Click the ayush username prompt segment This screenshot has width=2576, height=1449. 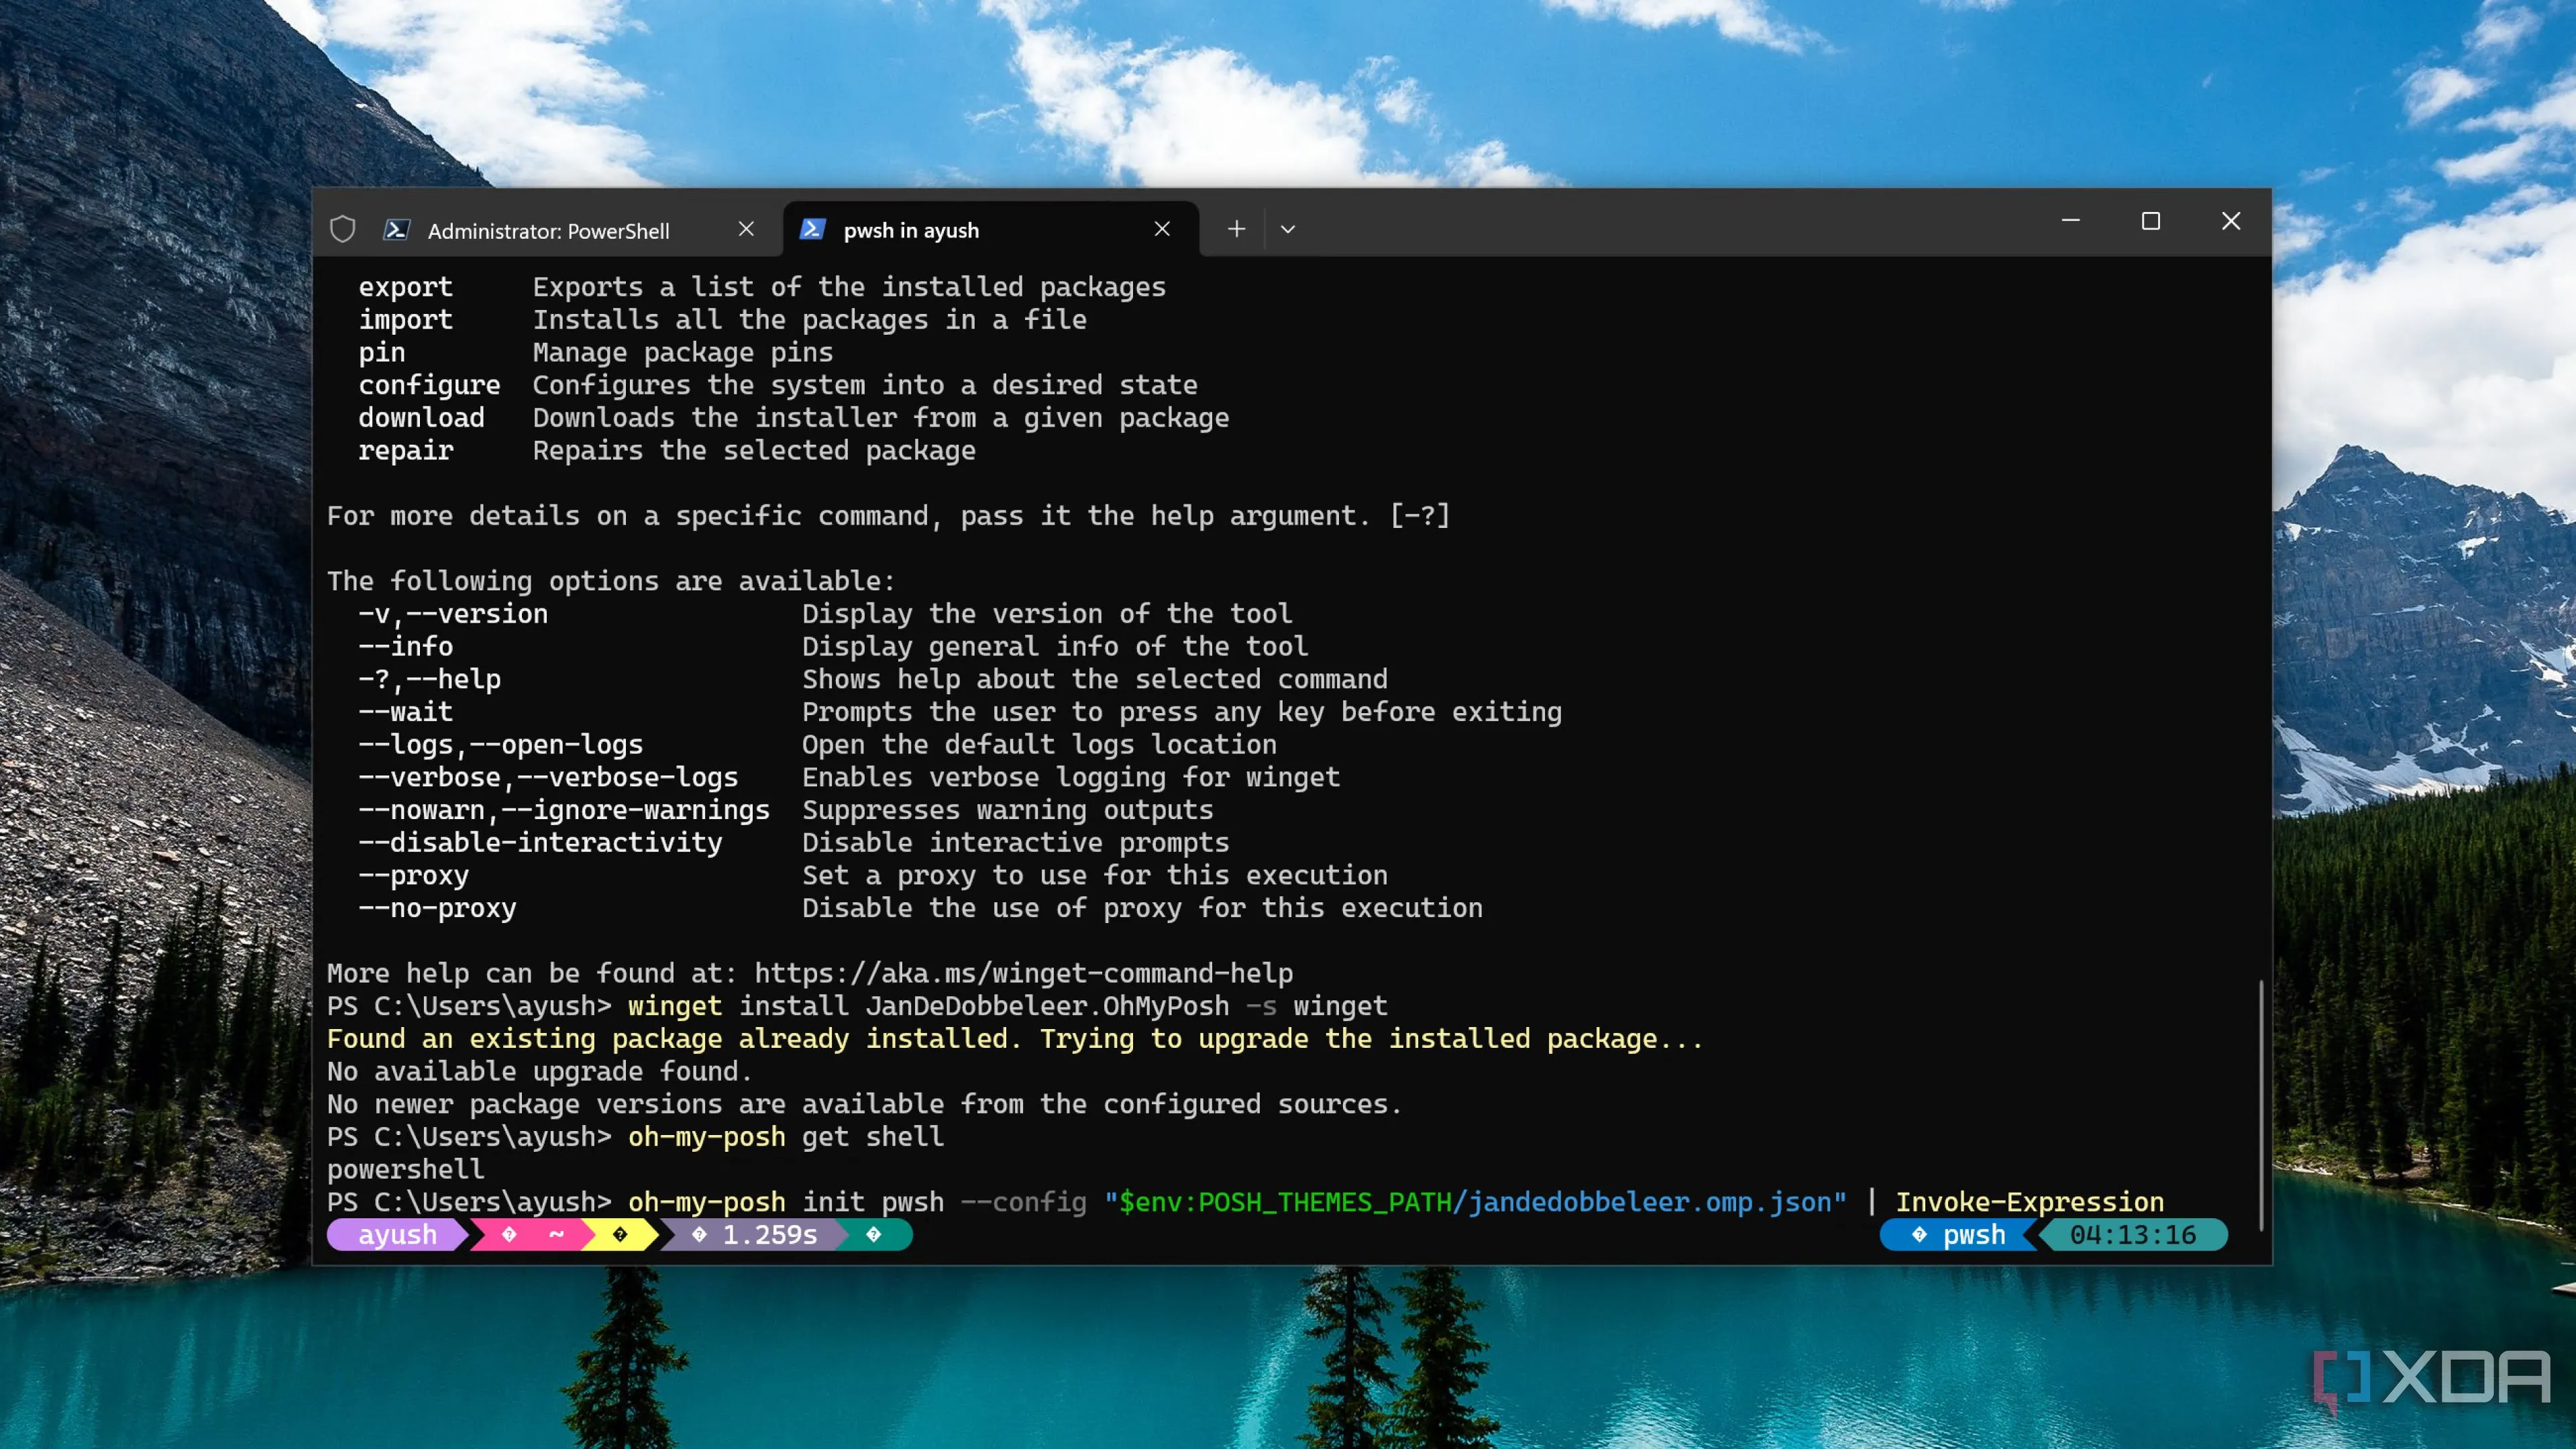click(397, 1235)
